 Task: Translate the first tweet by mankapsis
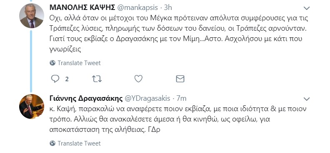point(79,63)
